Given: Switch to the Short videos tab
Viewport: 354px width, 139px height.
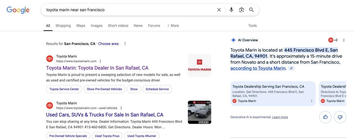Looking at the screenshot, I should 118,26.
